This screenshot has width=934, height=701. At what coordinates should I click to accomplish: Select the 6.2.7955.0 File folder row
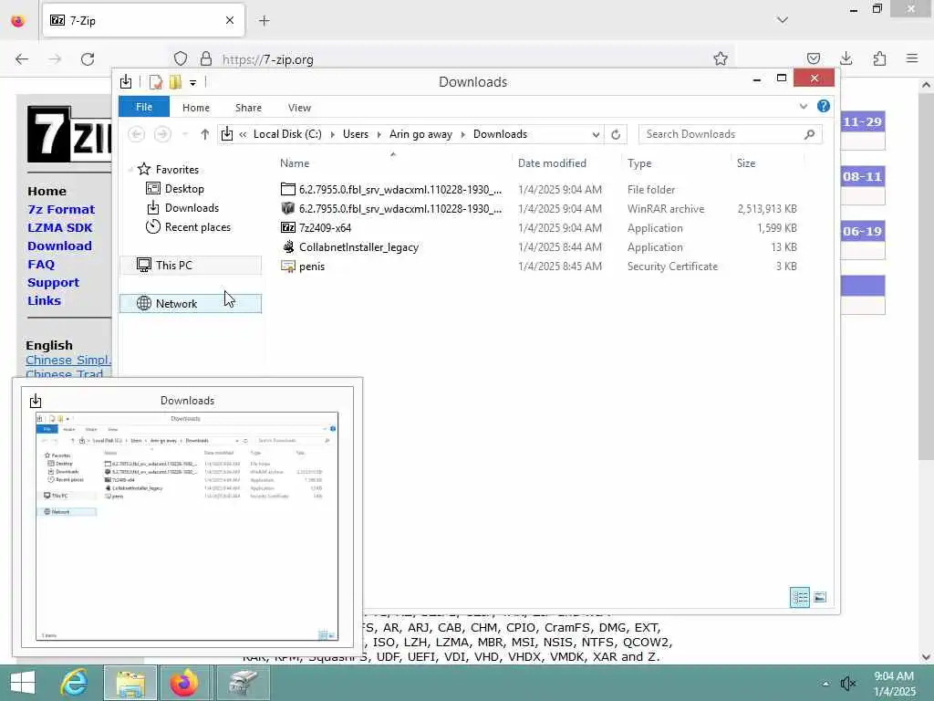[x=538, y=190]
